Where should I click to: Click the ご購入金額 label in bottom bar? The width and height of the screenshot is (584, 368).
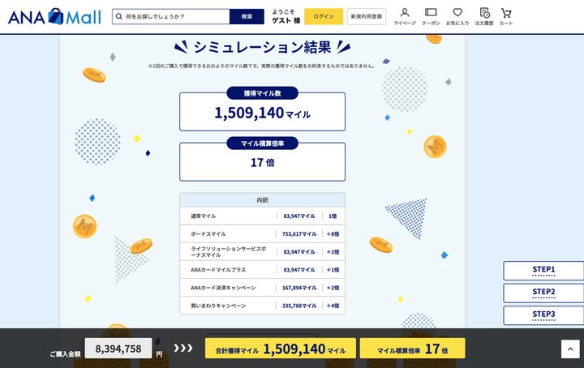click(x=65, y=354)
